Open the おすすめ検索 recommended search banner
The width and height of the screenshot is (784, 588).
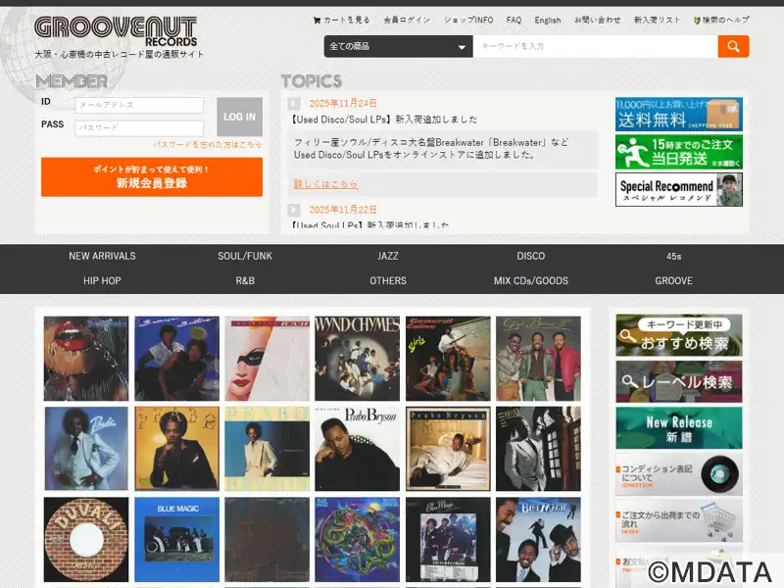tap(679, 335)
